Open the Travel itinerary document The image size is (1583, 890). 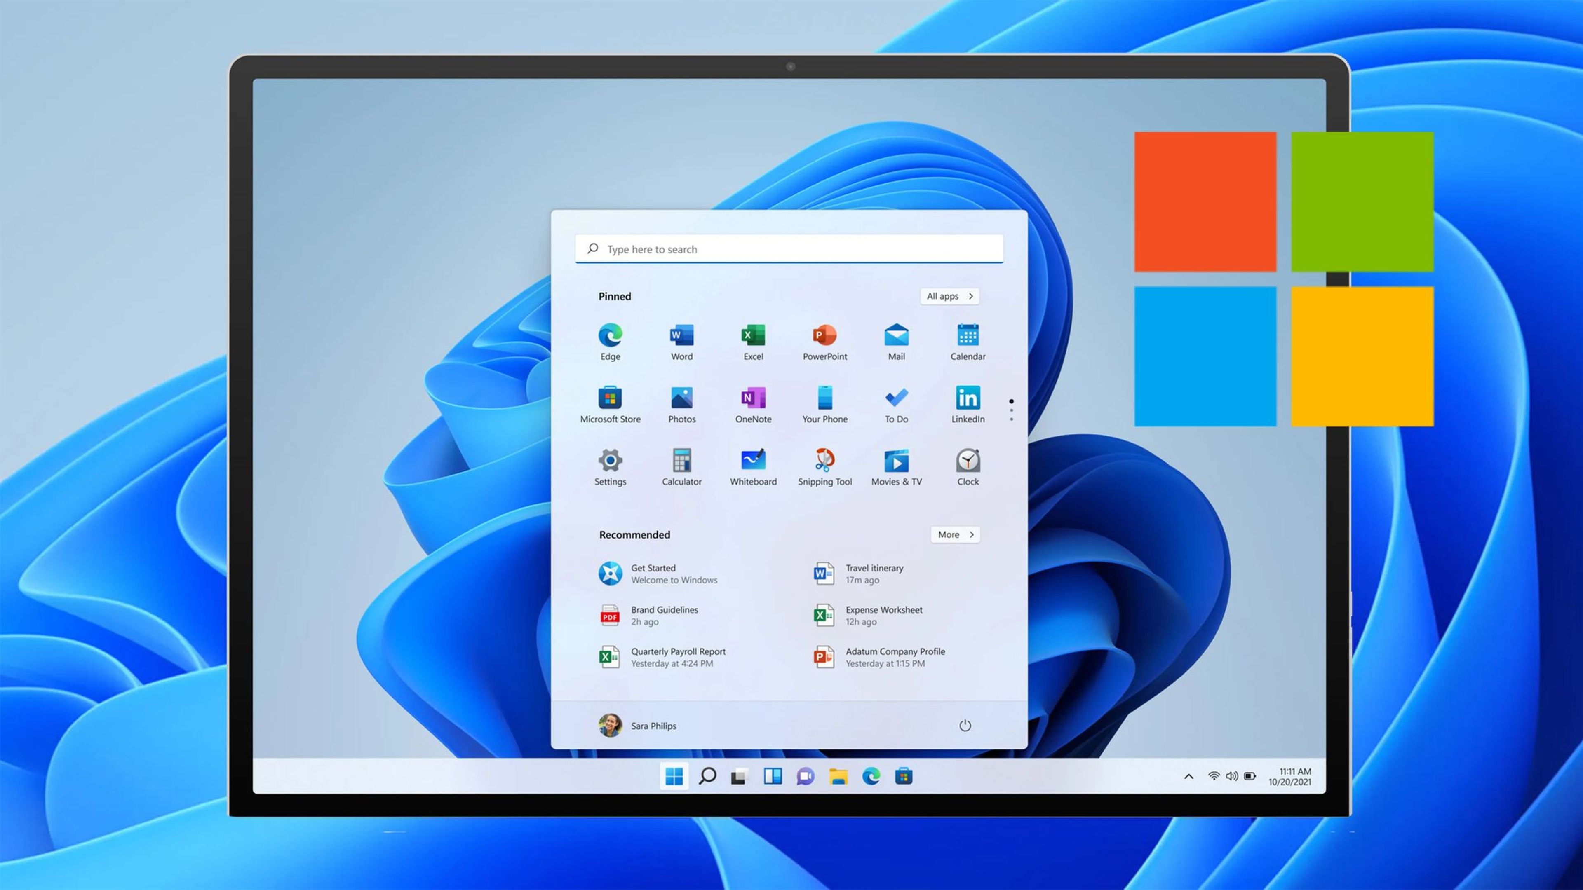[858, 574]
